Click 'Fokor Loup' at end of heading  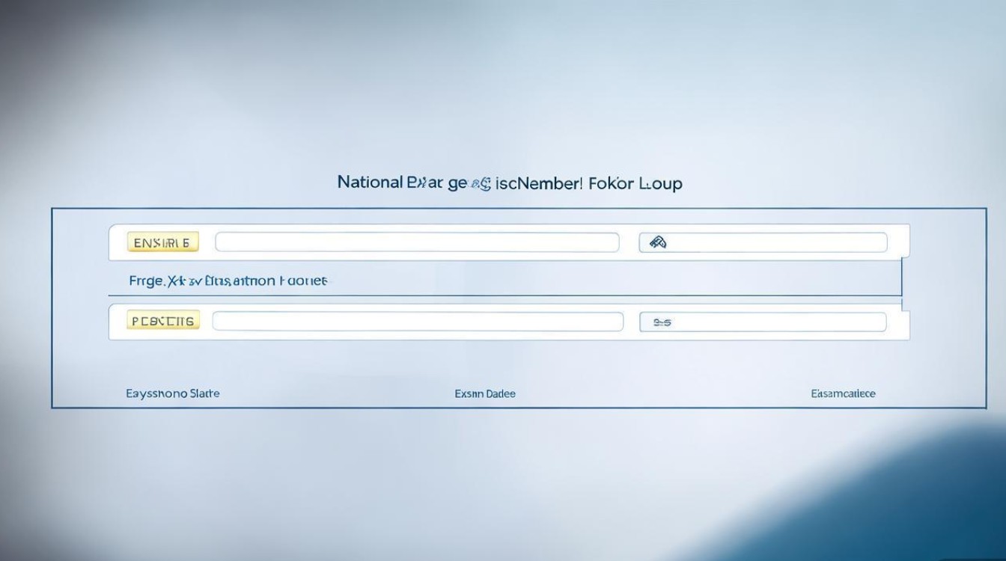coord(635,183)
